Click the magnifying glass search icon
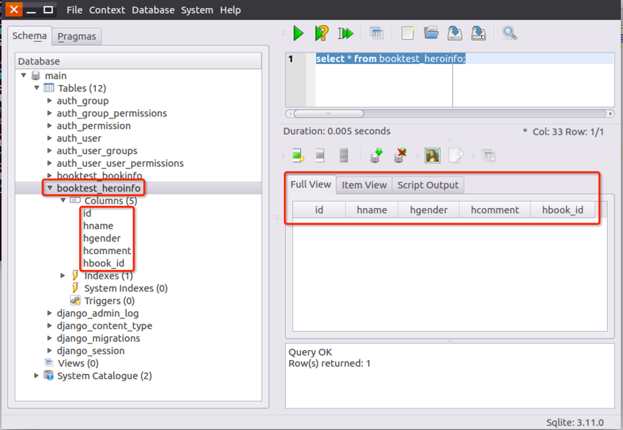Screen dimensions: 623x430 509,33
